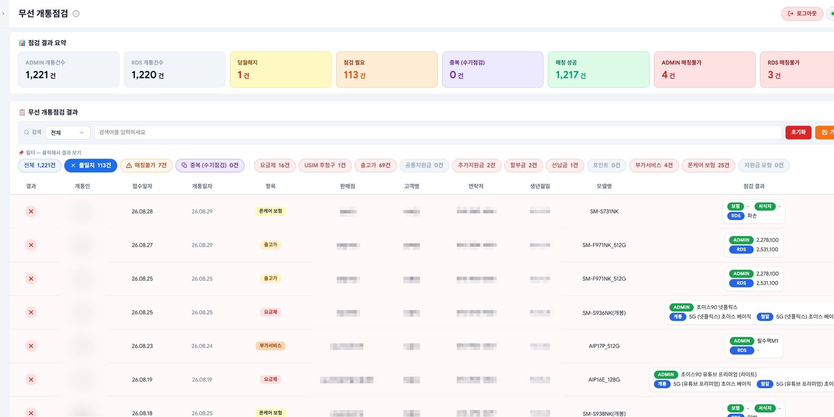Toggle the 요금제 16건 filter chip
This screenshot has width=834, height=417.
pos(275,166)
